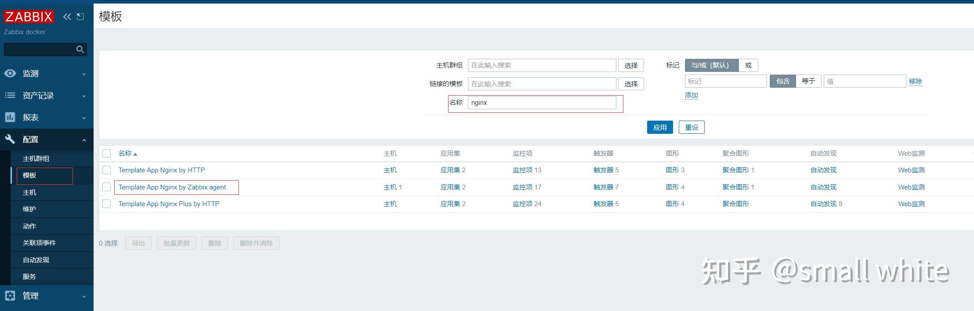
Task: Click the eye icon for 监测
Action: [10, 73]
